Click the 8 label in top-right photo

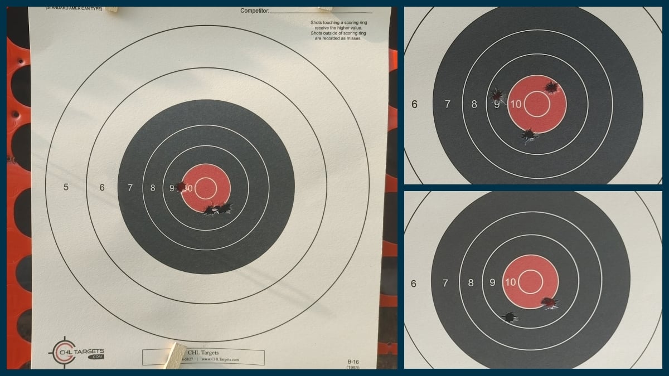click(474, 104)
